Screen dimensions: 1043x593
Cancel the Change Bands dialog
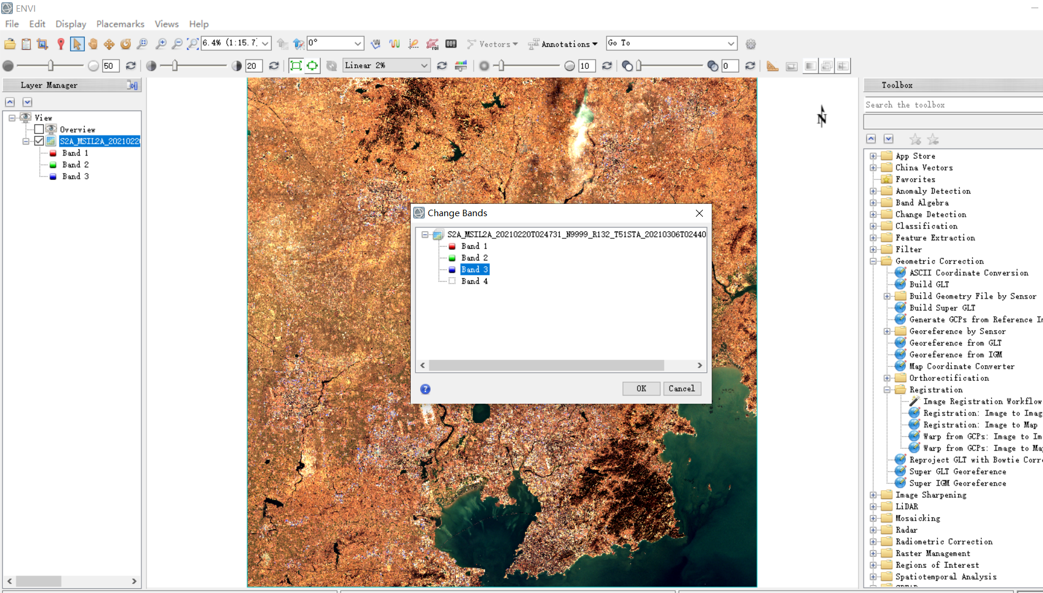point(682,389)
